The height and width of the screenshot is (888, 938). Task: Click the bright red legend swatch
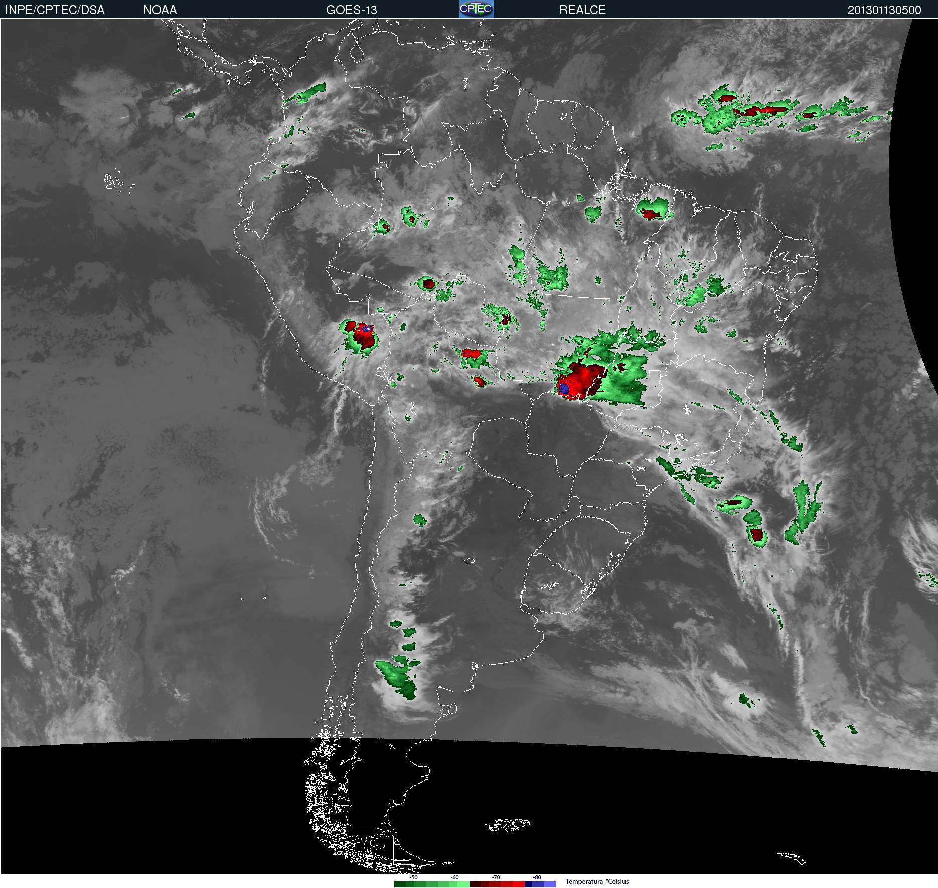[519, 884]
